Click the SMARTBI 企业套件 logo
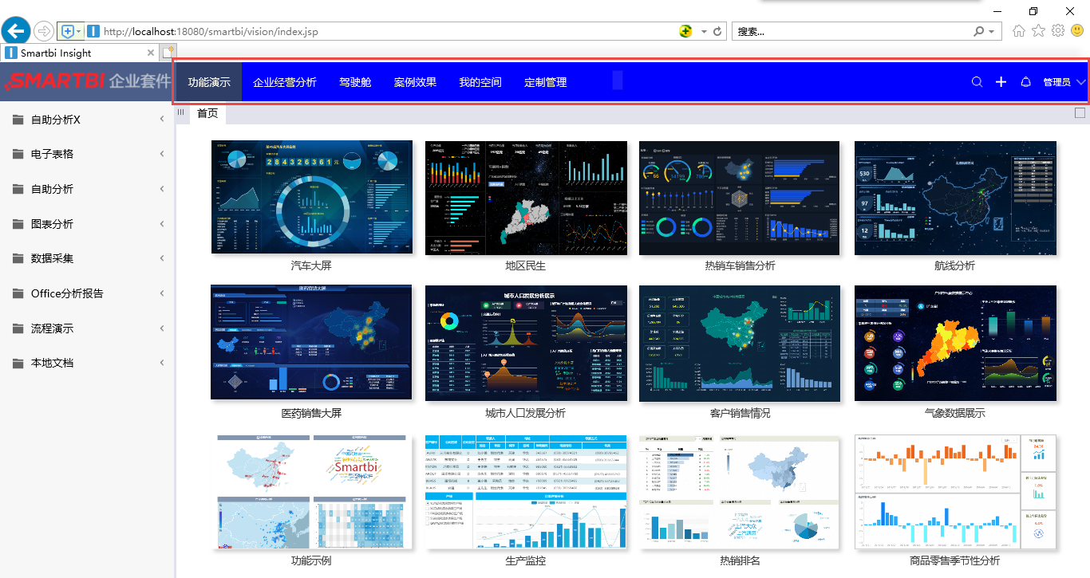Screen dimensions: 1090x578 [x=88, y=81]
